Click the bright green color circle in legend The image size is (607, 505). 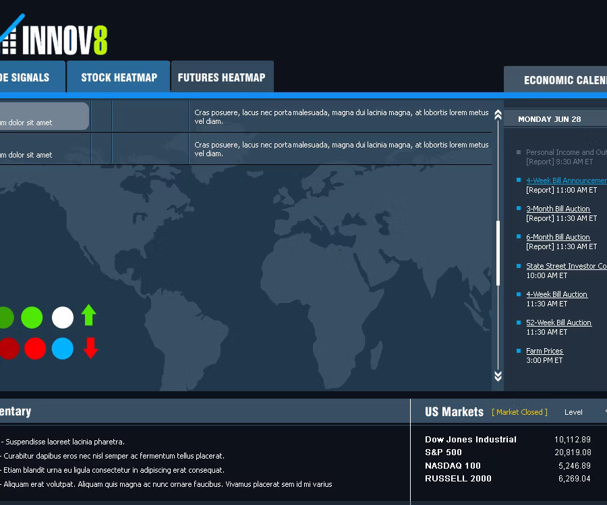click(32, 317)
